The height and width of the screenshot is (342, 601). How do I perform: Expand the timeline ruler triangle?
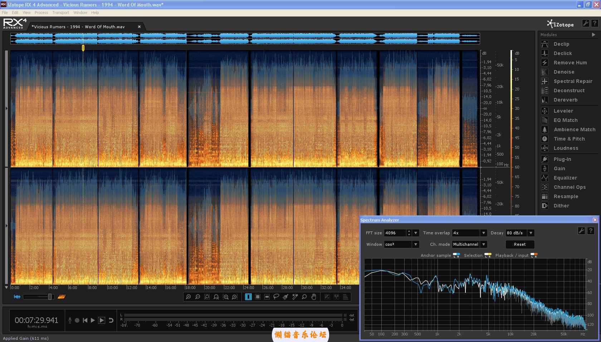(6, 287)
